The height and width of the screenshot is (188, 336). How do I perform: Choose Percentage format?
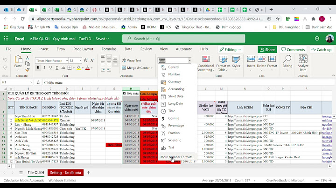(x=177, y=126)
